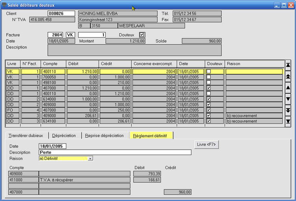Click the N° TVA field 416.085.458
The height and width of the screenshot is (201, 296).
point(52,19)
